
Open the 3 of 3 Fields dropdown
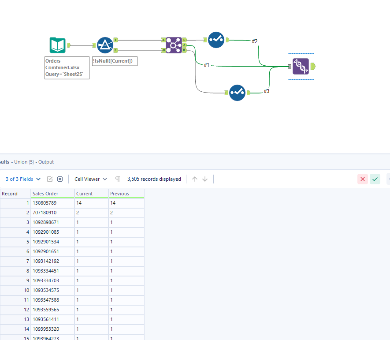click(23, 179)
